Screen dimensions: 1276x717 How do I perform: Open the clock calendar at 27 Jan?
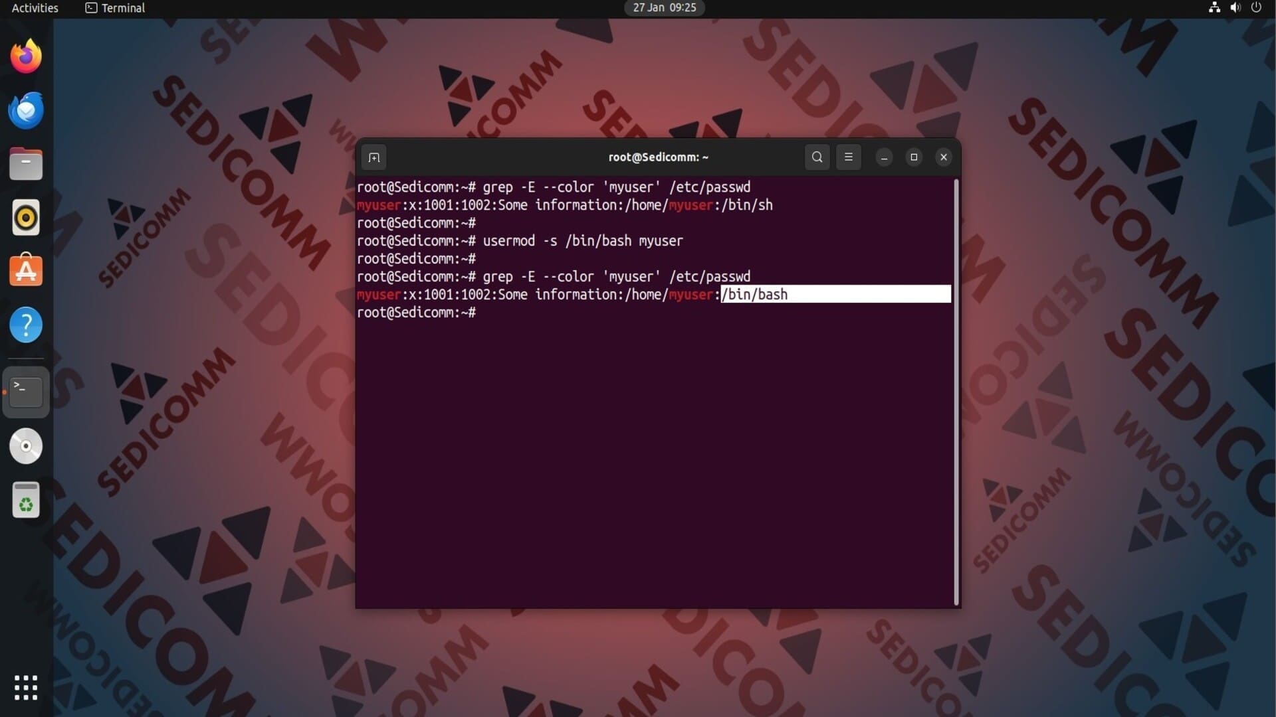(664, 8)
